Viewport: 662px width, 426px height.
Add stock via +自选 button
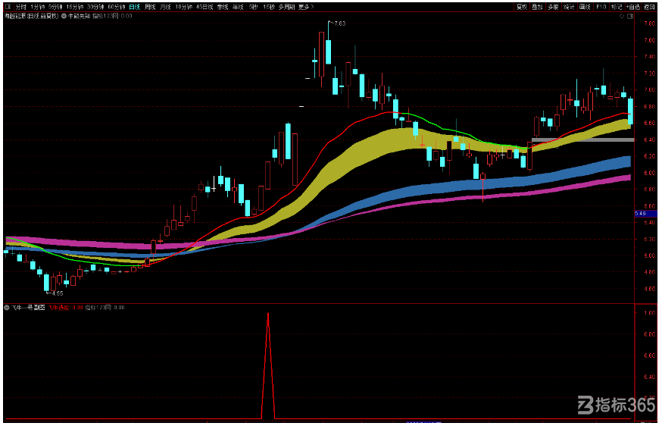[633, 7]
